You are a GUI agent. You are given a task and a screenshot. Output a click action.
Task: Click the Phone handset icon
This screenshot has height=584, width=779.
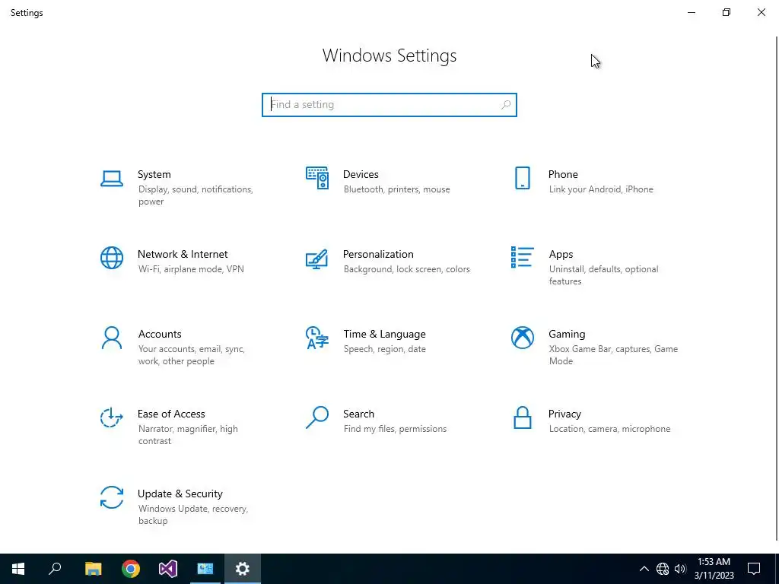pos(522,178)
